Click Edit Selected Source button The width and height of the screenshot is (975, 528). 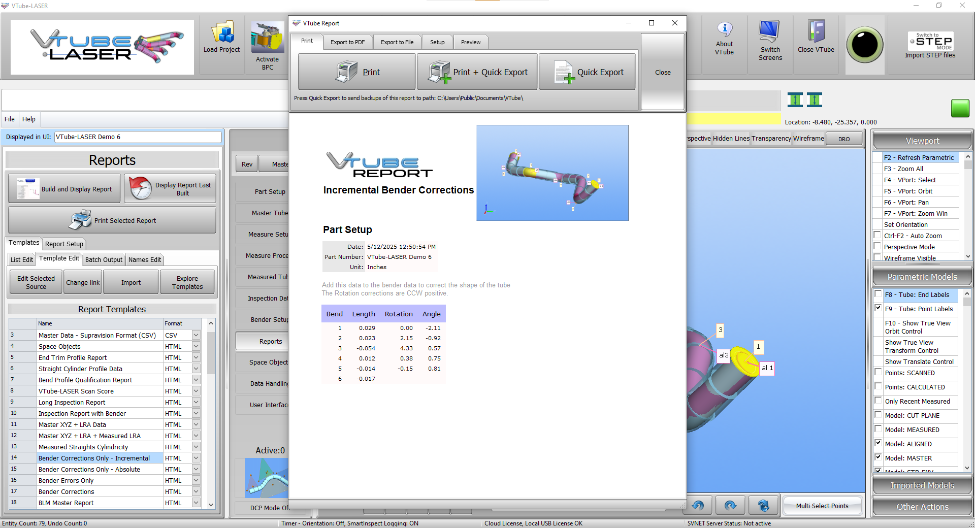tap(36, 282)
